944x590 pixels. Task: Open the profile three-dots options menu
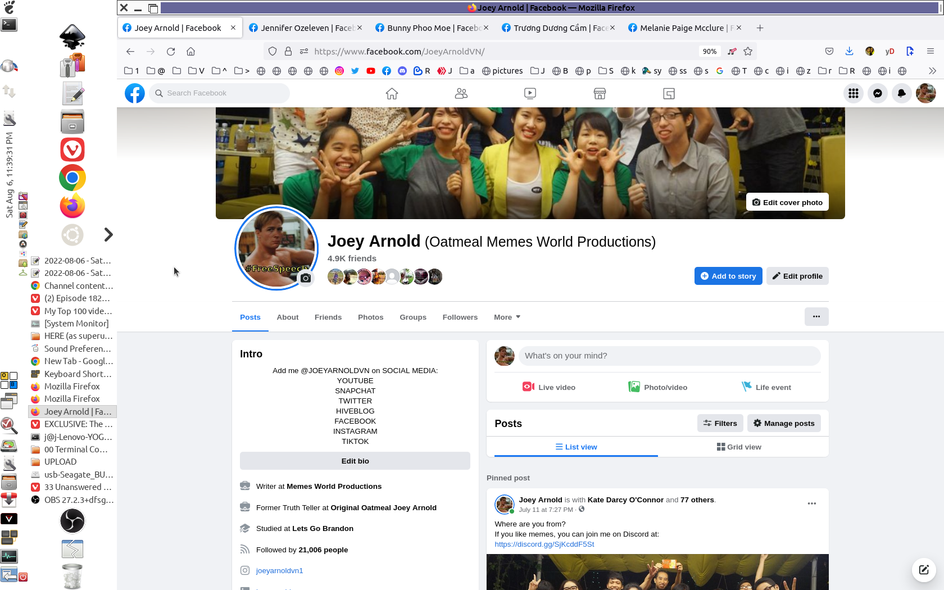[816, 317]
